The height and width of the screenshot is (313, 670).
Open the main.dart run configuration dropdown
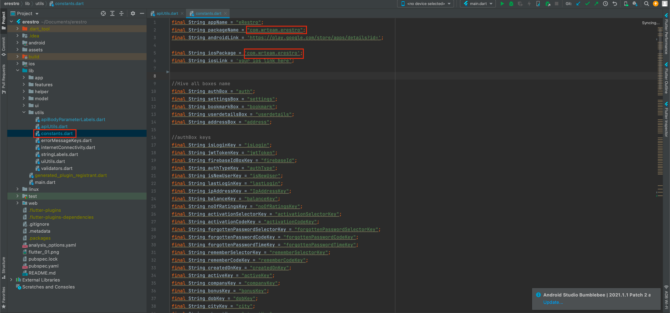tap(478, 4)
